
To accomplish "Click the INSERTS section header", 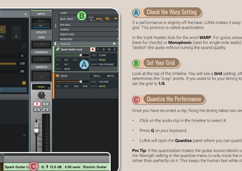I will 41,67.
